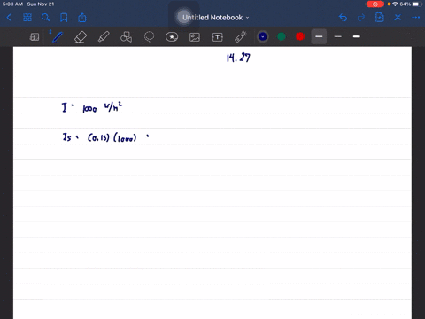Open the search magnifier
425x319 pixels.
45,18
